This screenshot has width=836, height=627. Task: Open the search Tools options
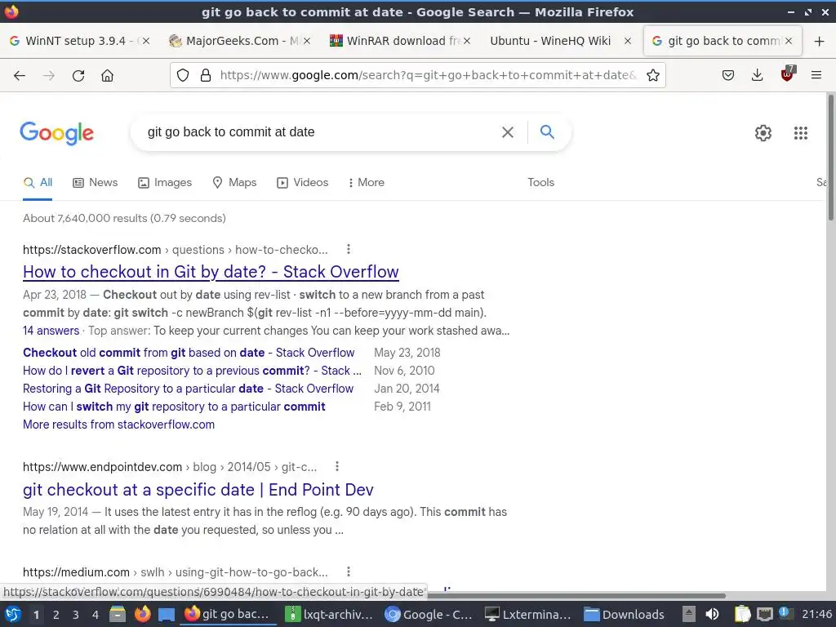click(x=540, y=182)
